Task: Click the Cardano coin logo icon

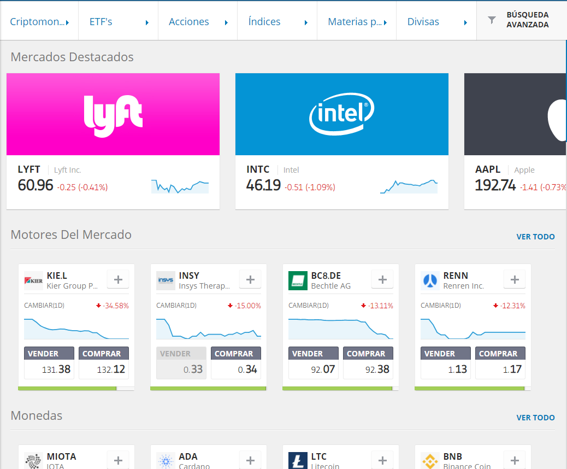Action: pos(166,461)
